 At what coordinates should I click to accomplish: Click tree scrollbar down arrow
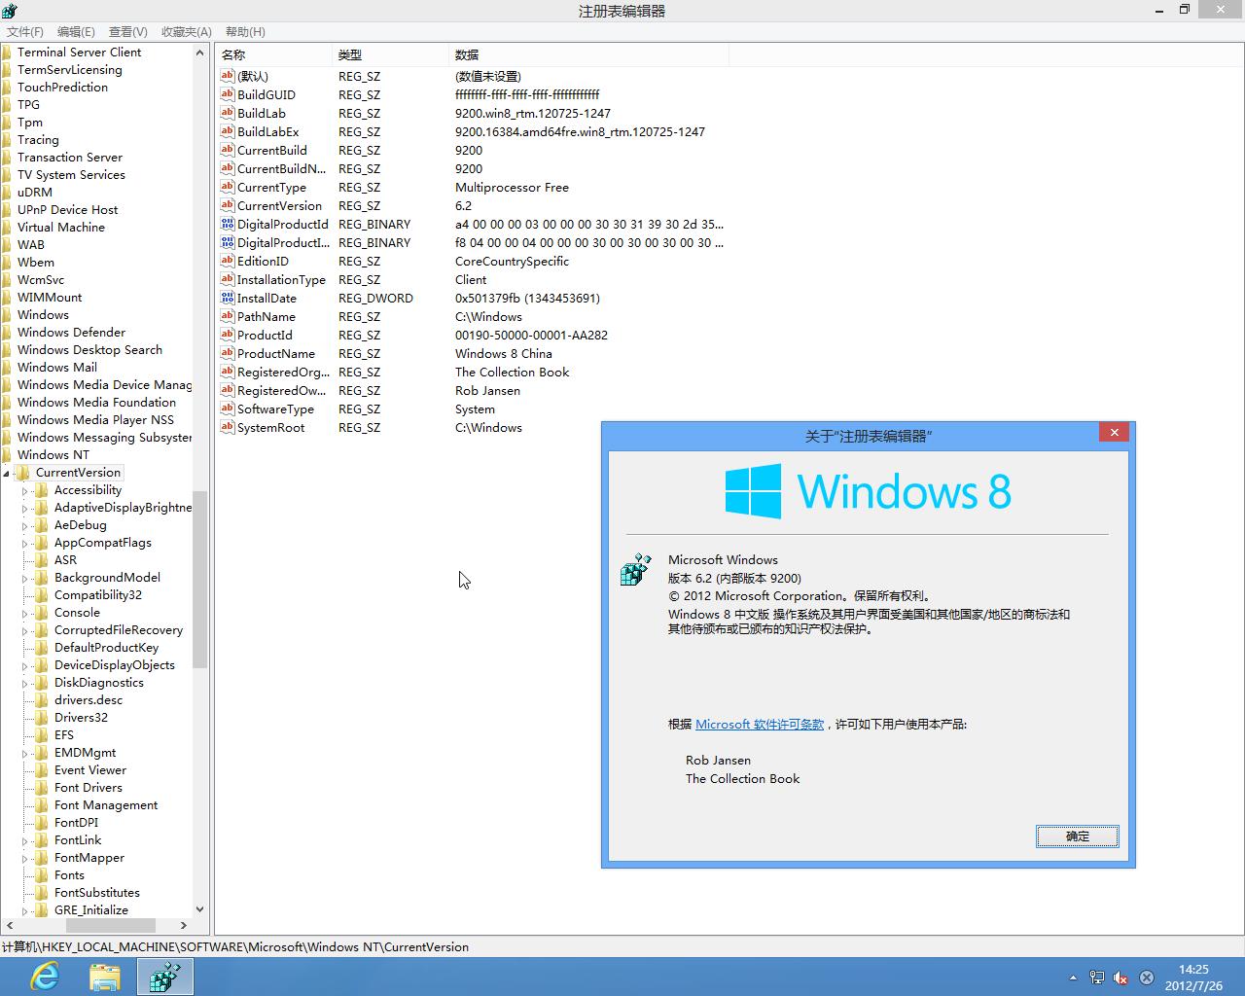click(200, 910)
